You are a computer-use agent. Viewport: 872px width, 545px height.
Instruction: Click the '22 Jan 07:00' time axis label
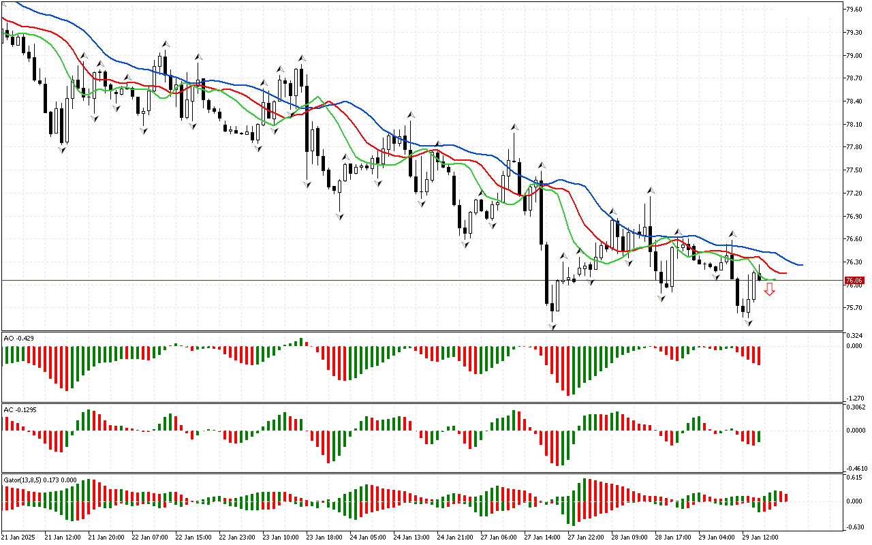point(149,538)
